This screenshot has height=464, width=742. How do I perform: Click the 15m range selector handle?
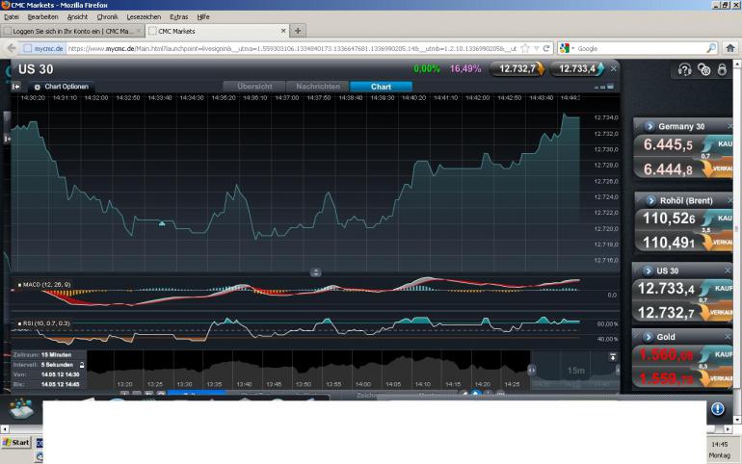(x=575, y=371)
